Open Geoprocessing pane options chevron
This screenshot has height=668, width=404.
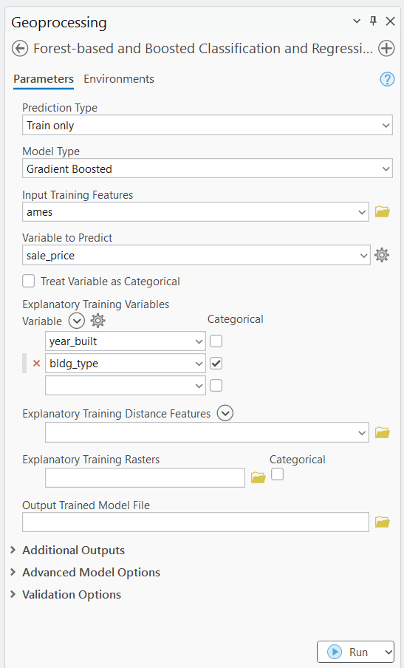pyautogui.click(x=357, y=21)
